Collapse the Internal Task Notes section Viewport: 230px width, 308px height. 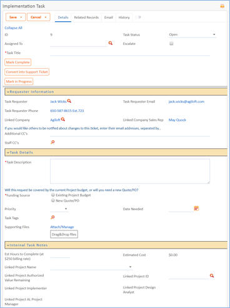point(8,245)
